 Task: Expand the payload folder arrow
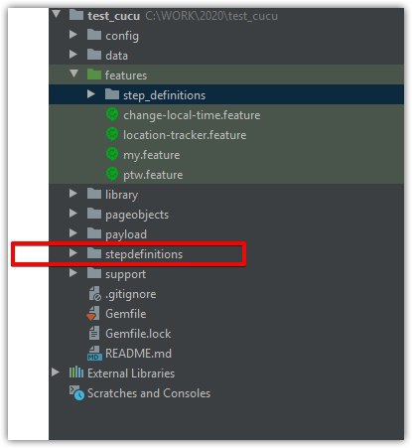click(x=73, y=233)
